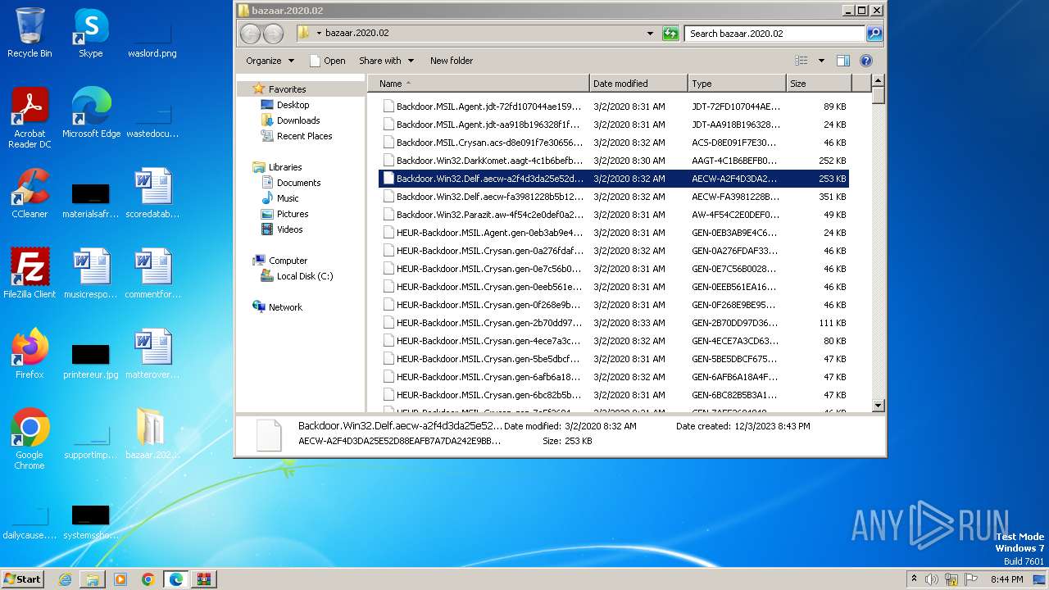The image size is (1049, 590).
Task: Click the search magnifier icon
Action: click(874, 34)
